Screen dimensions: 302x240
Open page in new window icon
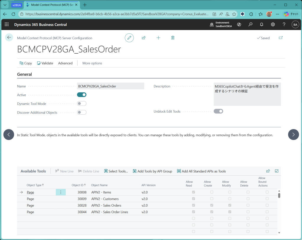point(280,38)
